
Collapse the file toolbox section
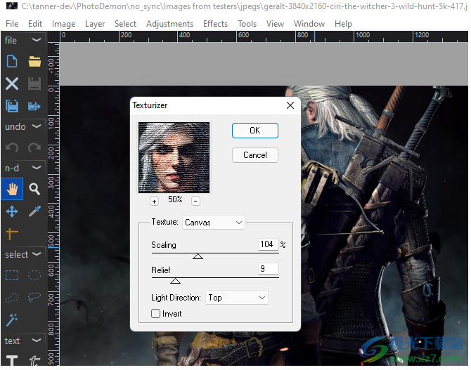[x=37, y=39]
